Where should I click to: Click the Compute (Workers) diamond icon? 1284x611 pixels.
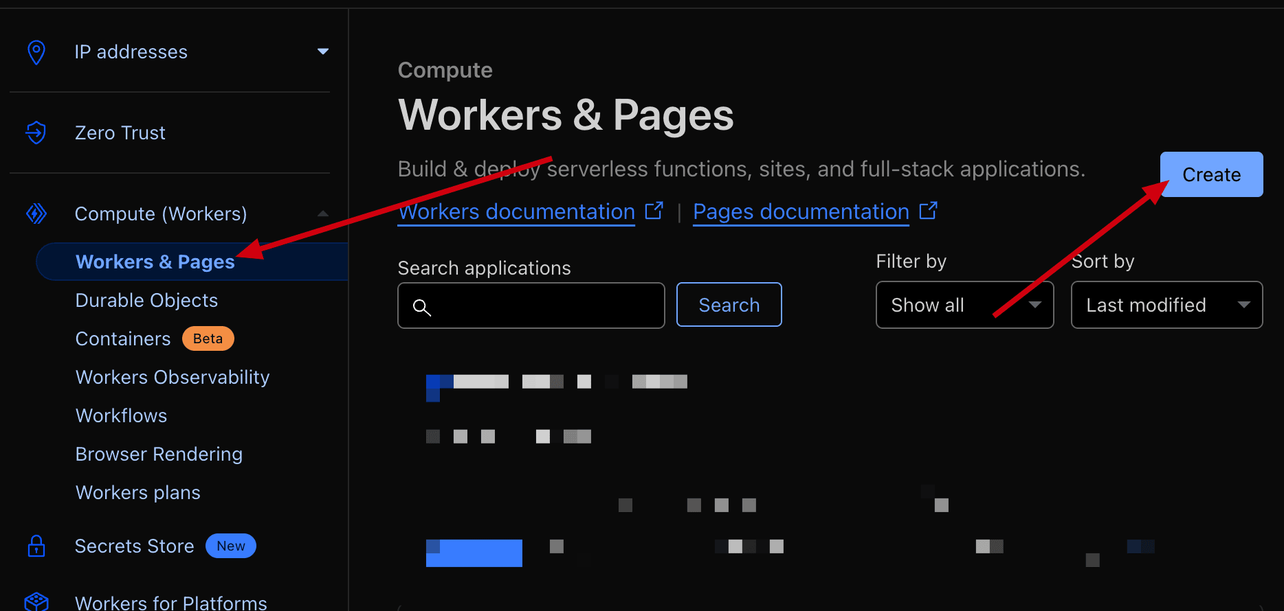coord(36,214)
